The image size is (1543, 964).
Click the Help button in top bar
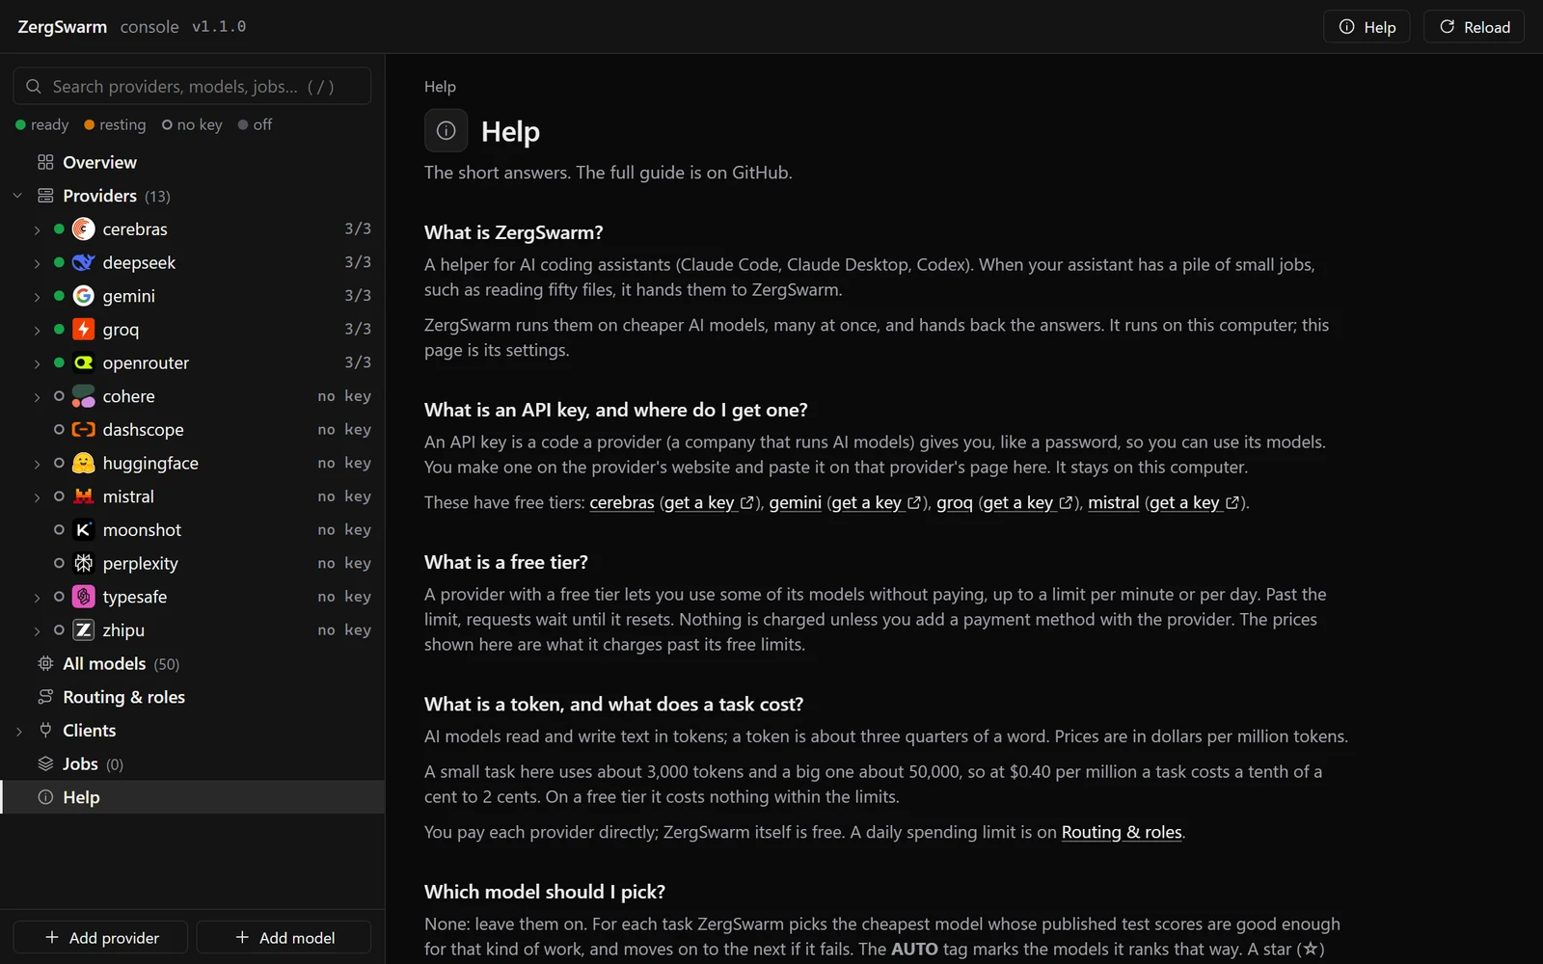click(x=1367, y=27)
